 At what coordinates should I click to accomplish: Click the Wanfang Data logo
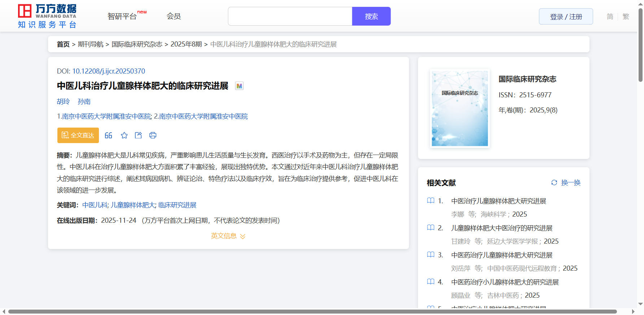click(x=47, y=16)
